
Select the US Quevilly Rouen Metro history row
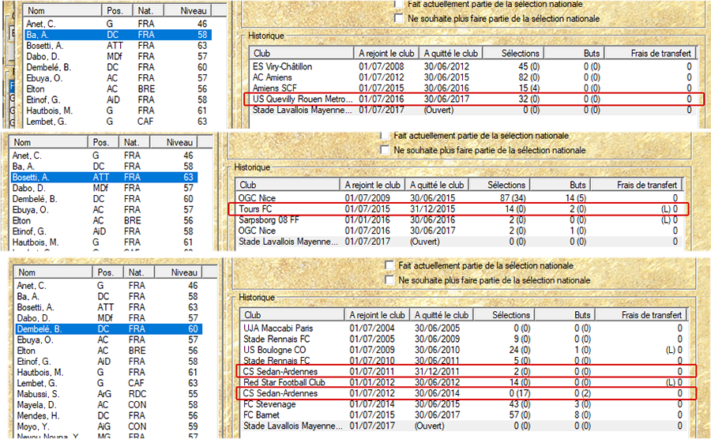point(472,99)
